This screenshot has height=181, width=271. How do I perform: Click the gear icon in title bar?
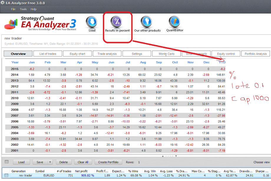(x=3, y=3)
